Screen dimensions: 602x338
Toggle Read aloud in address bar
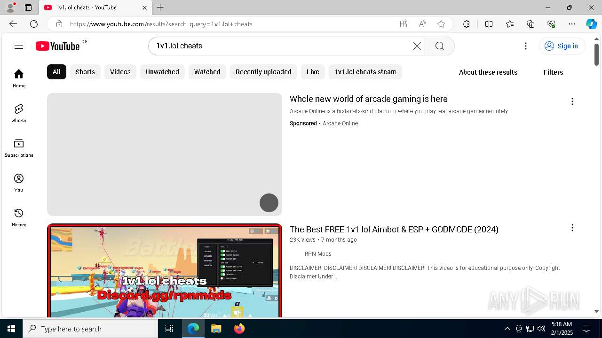pyautogui.click(x=422, y=24)
